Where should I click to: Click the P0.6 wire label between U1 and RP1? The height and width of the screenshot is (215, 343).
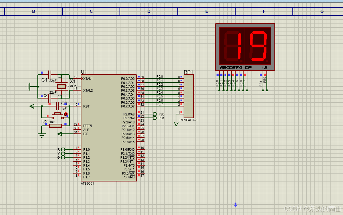click(160, 100)
